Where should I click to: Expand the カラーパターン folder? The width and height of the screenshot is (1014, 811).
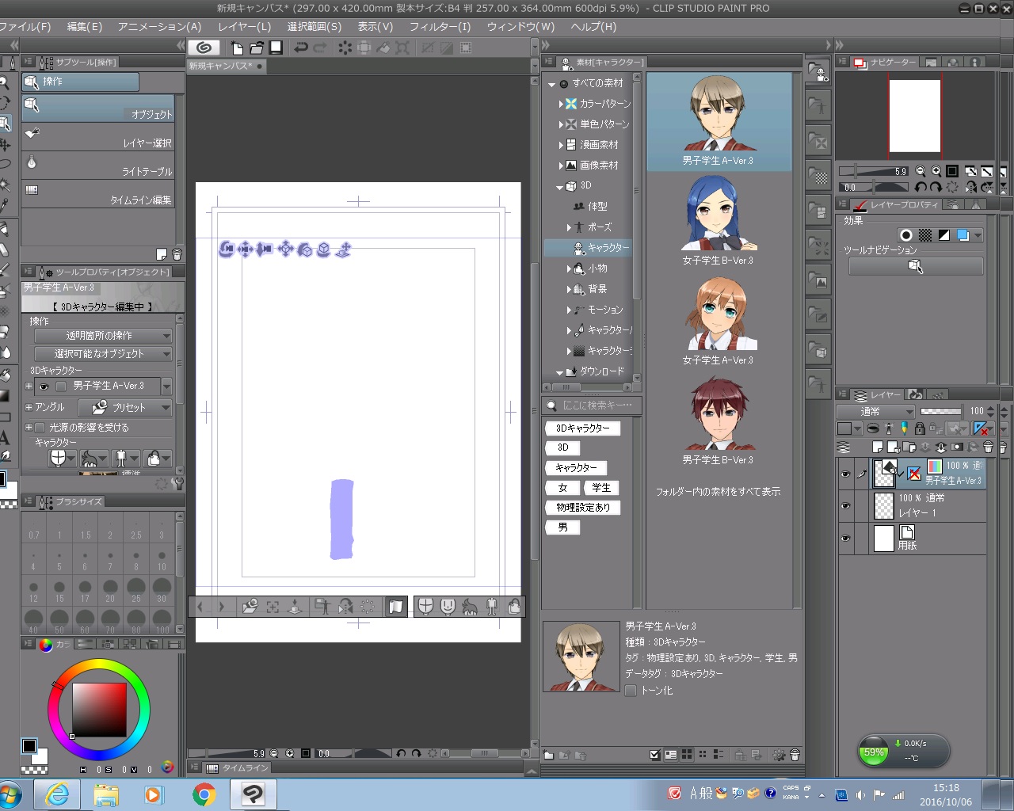(561, 104)
